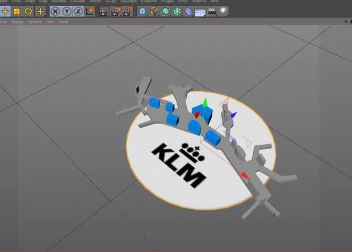Open the viewport Panel menu
Image resolution: width=352 pixels, height=252 pixels.
[64, 22]
